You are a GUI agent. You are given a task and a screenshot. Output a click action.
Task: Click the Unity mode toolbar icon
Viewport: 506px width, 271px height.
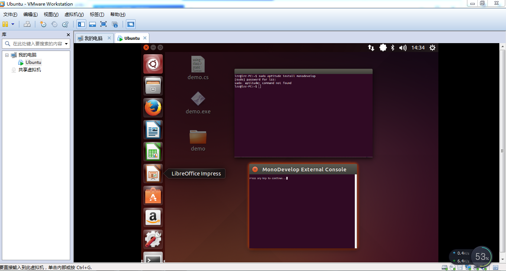click(115, 24)
